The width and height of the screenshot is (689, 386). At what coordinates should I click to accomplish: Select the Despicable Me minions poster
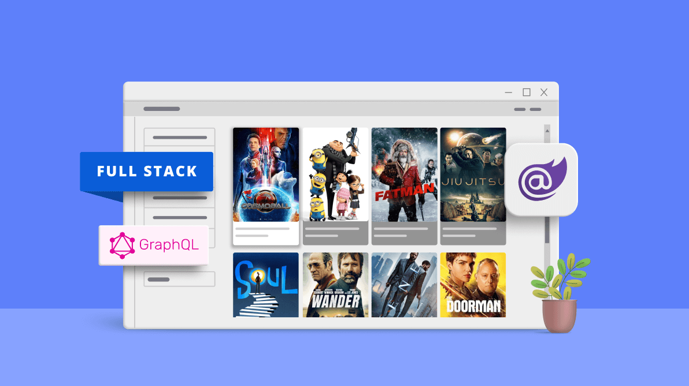coord(335,175)
